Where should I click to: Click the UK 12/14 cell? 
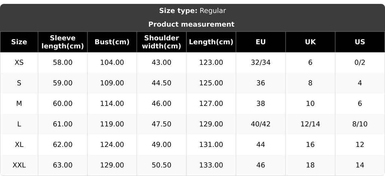tap(310, 124)
